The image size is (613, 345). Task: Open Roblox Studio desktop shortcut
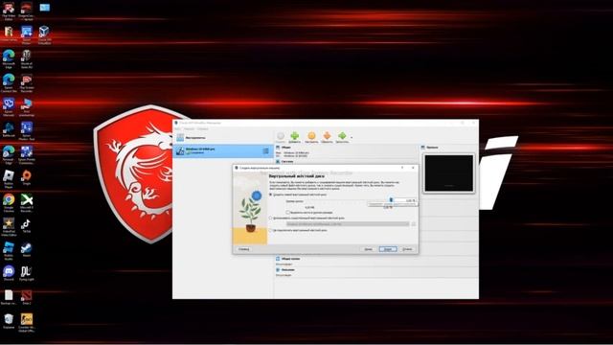point(9,251)
